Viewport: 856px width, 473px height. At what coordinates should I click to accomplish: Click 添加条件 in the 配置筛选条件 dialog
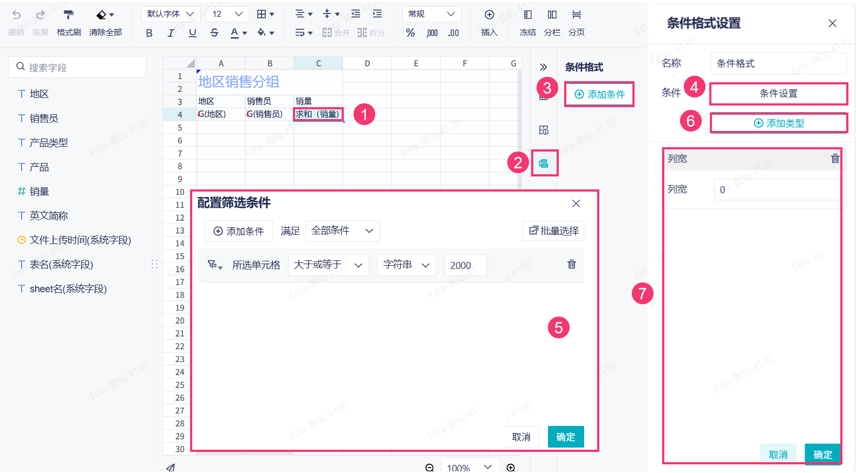tap(239, 231)
